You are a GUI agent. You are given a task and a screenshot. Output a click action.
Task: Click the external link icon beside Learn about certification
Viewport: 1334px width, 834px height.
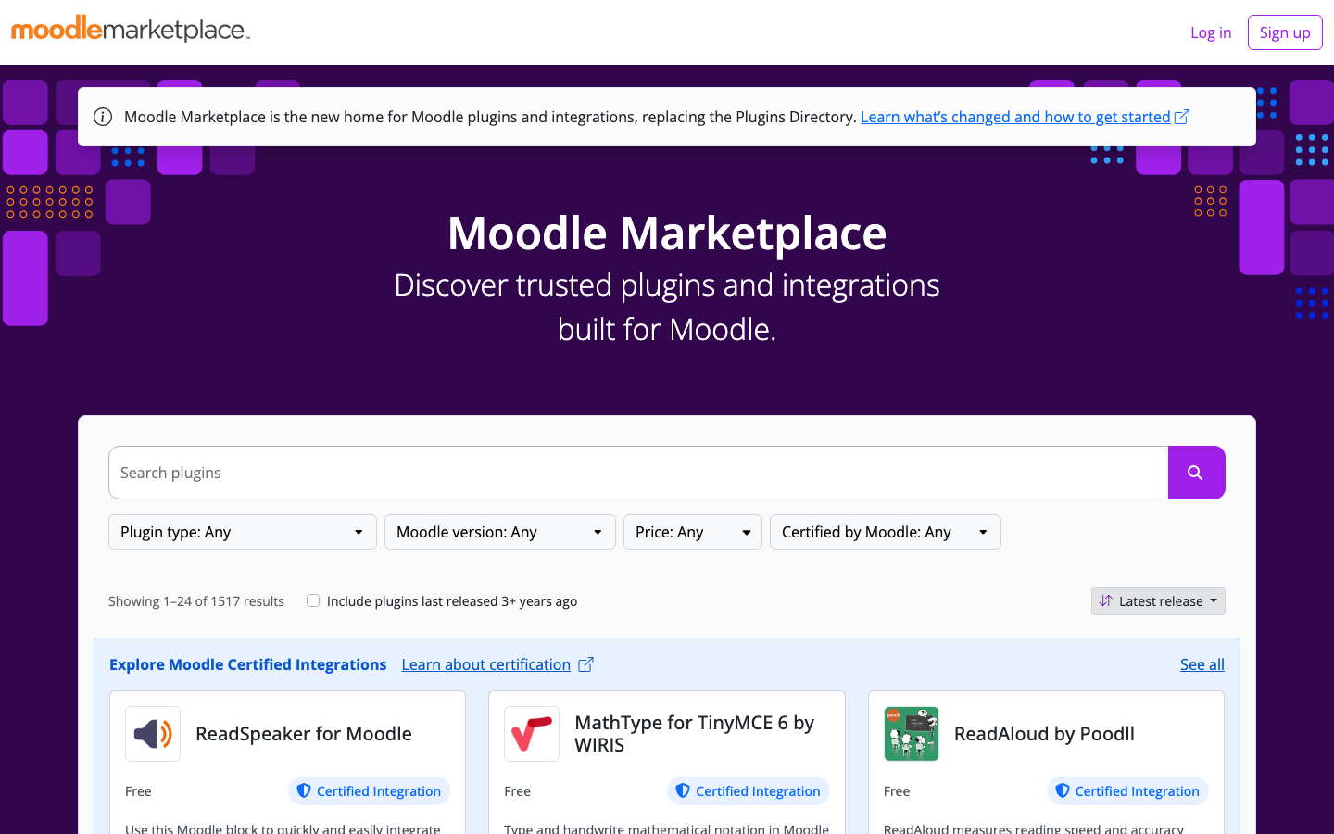click(x=585, y=664)
